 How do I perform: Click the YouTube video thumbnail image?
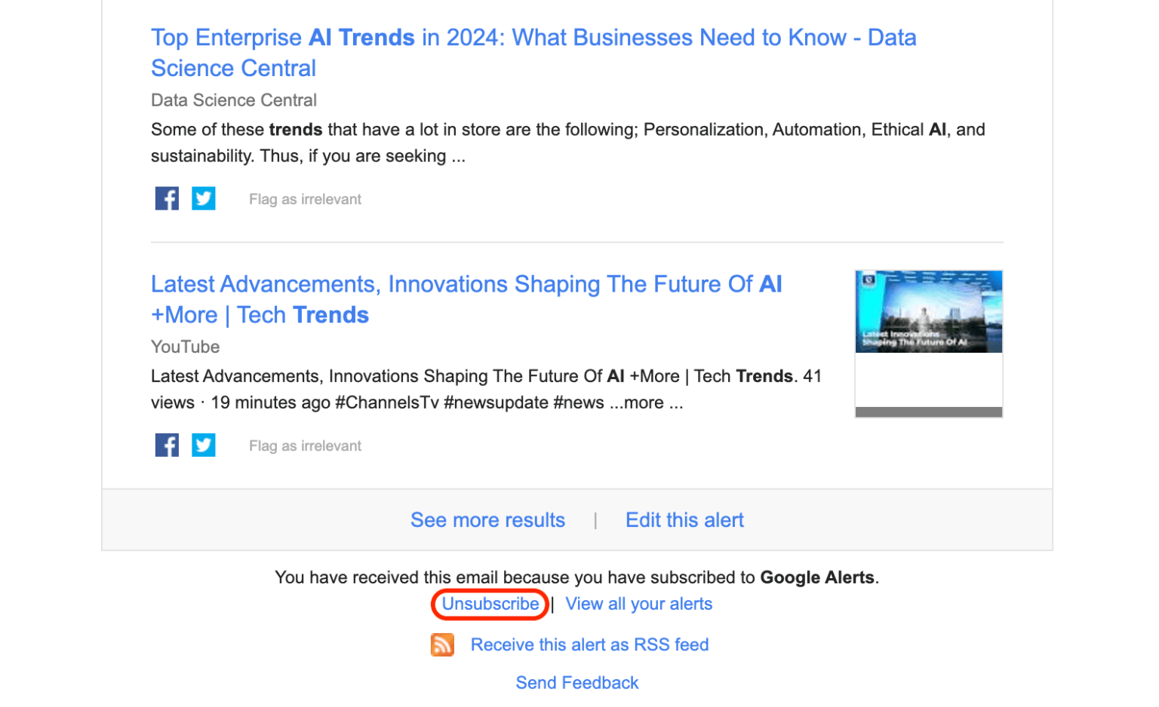click(927, 311)
